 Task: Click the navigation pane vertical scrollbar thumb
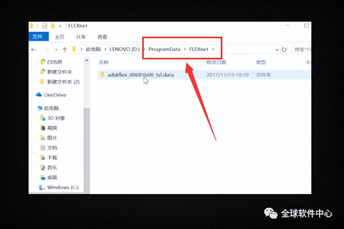[87, 151]
